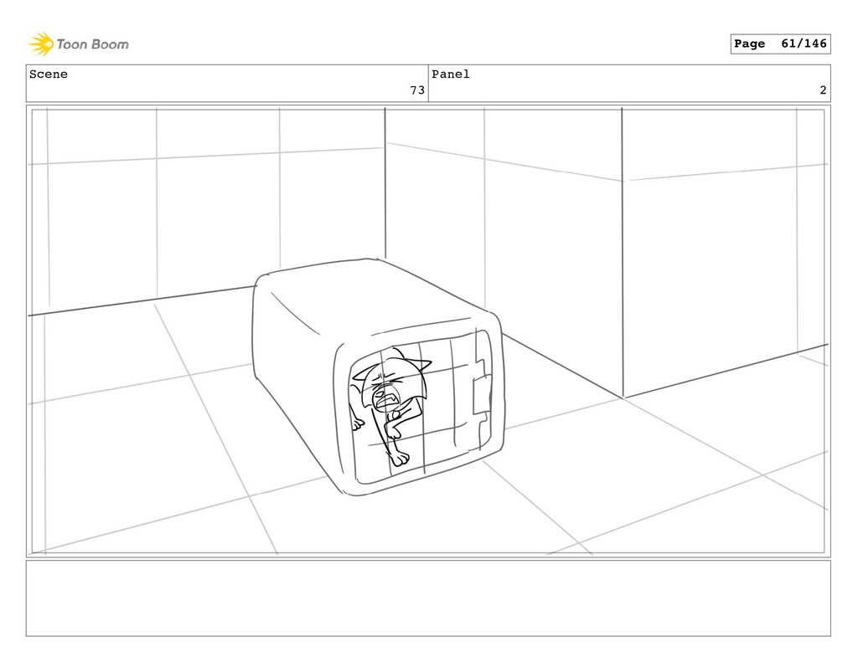Viewport: 858px width, 662px height.
Task: Select the Scene label text
Action: (x=48, y=74)
